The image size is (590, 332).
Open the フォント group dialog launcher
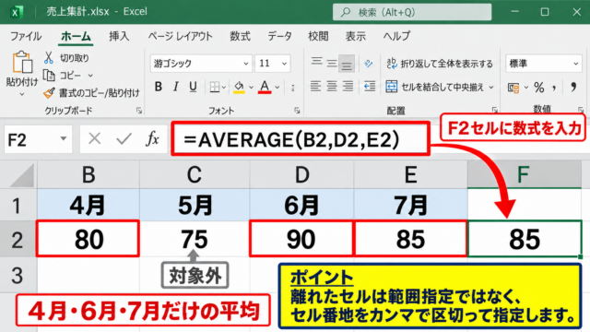pos(297,111)
